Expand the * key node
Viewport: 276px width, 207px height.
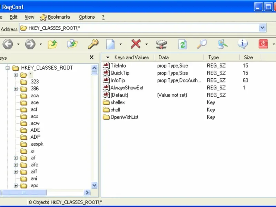(16, 75)
